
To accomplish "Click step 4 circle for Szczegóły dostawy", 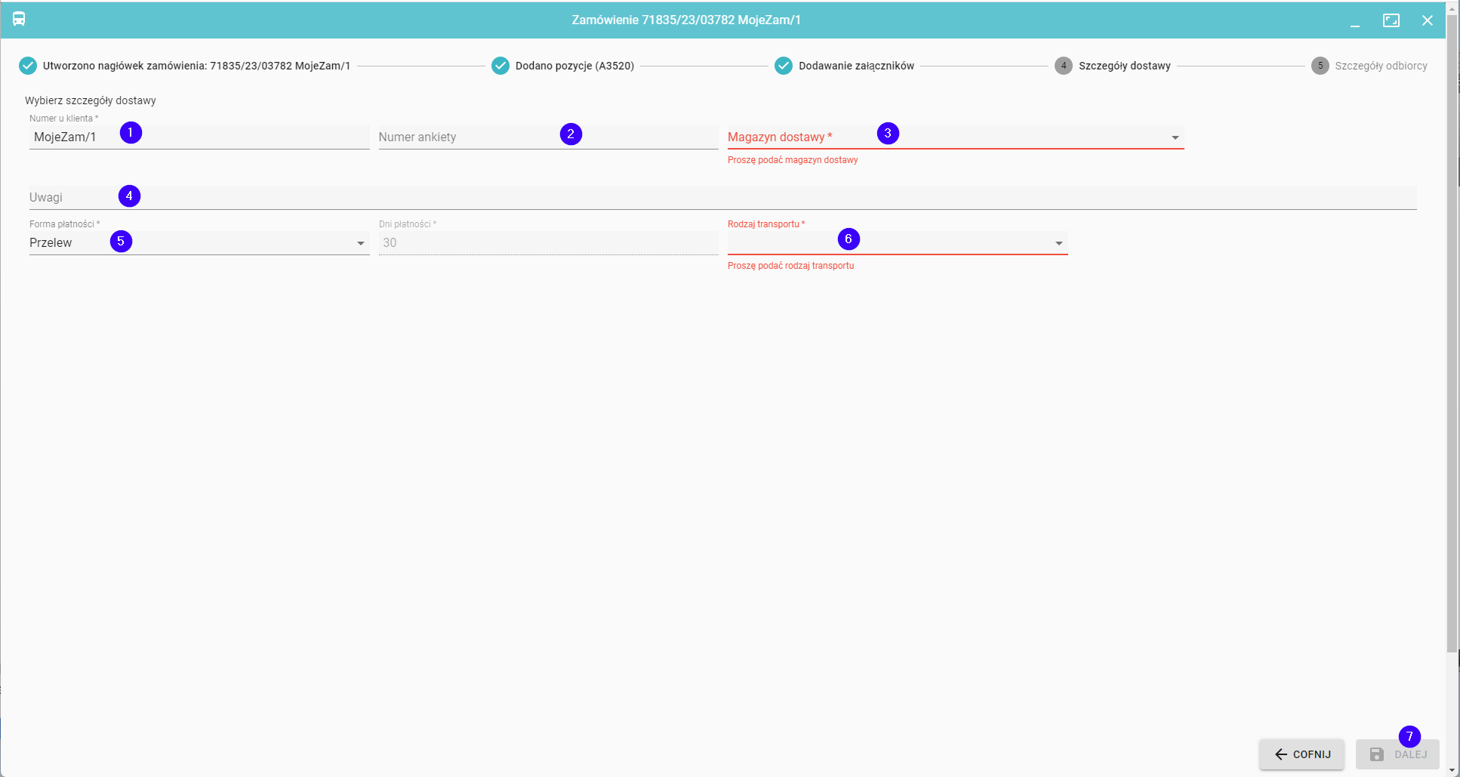I will 1063,66.
